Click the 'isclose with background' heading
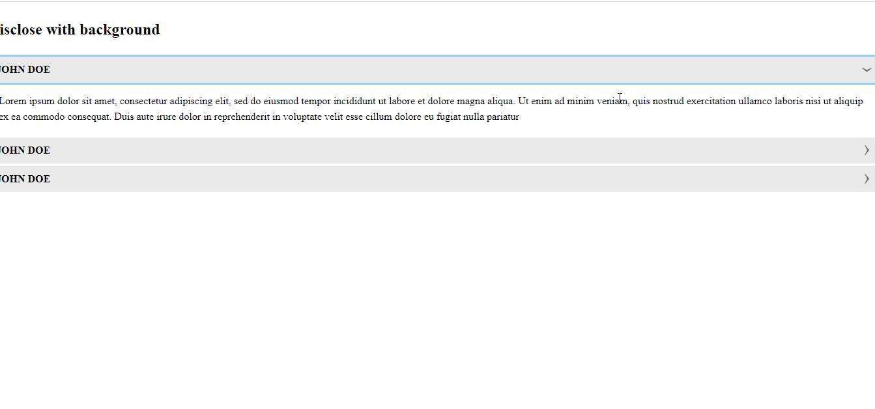 tap(79, 30)
